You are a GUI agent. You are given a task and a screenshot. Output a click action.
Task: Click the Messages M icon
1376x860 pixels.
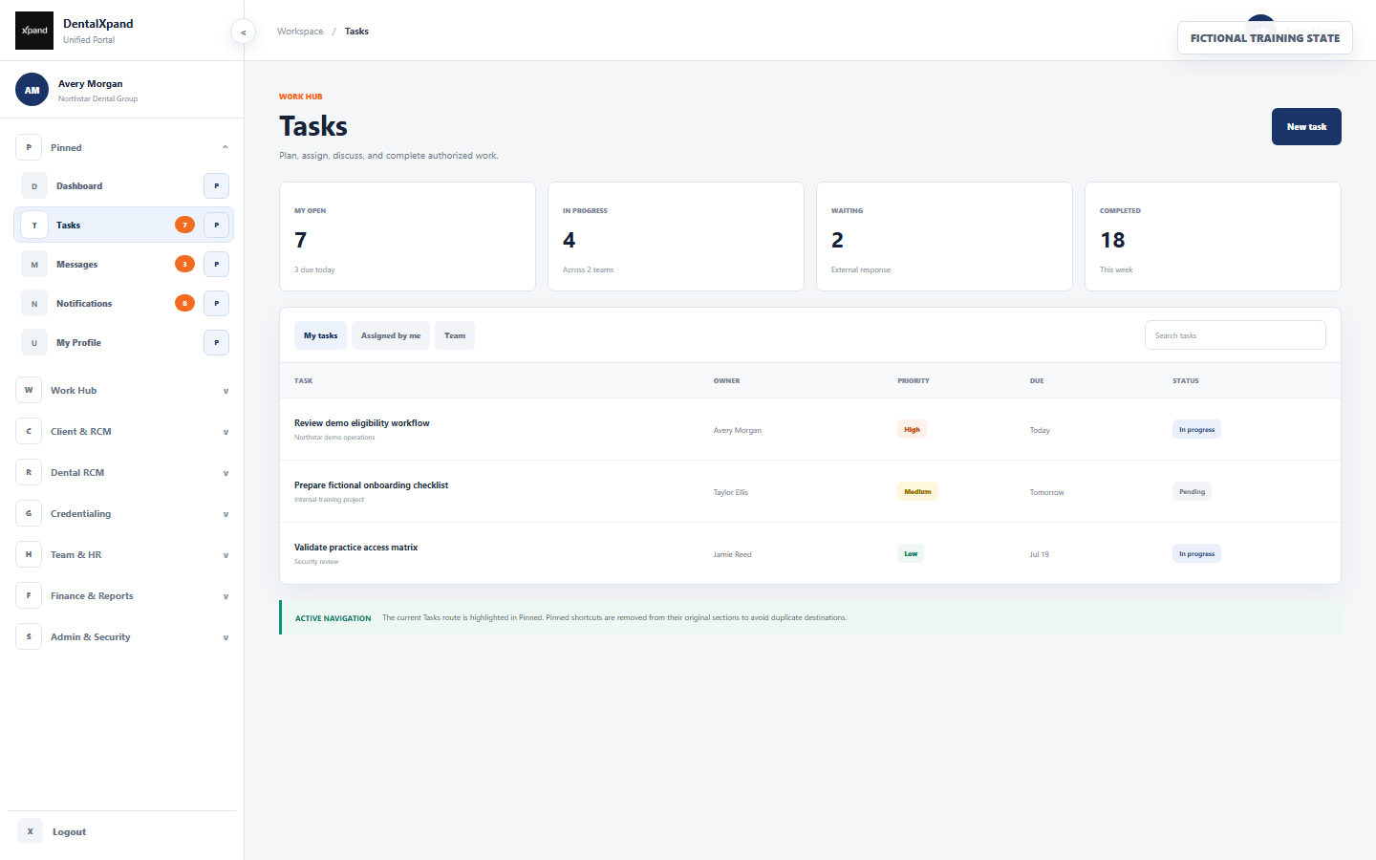[x=34, y=265]
